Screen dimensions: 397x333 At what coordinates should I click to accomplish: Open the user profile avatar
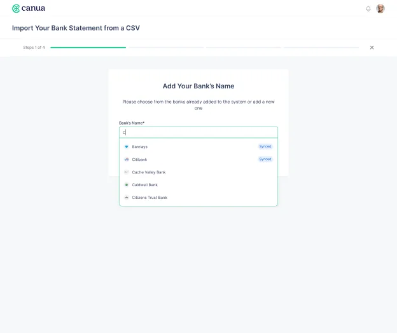(x=380, y=9)
